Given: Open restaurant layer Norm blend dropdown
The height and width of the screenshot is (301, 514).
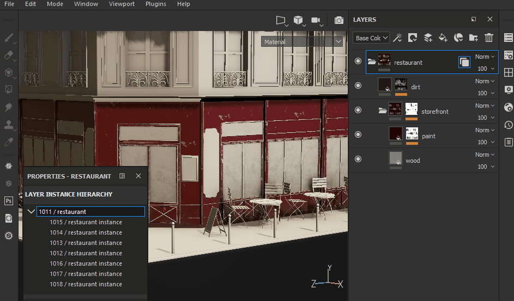Looking at the screenshot, I should coord(485,57).
